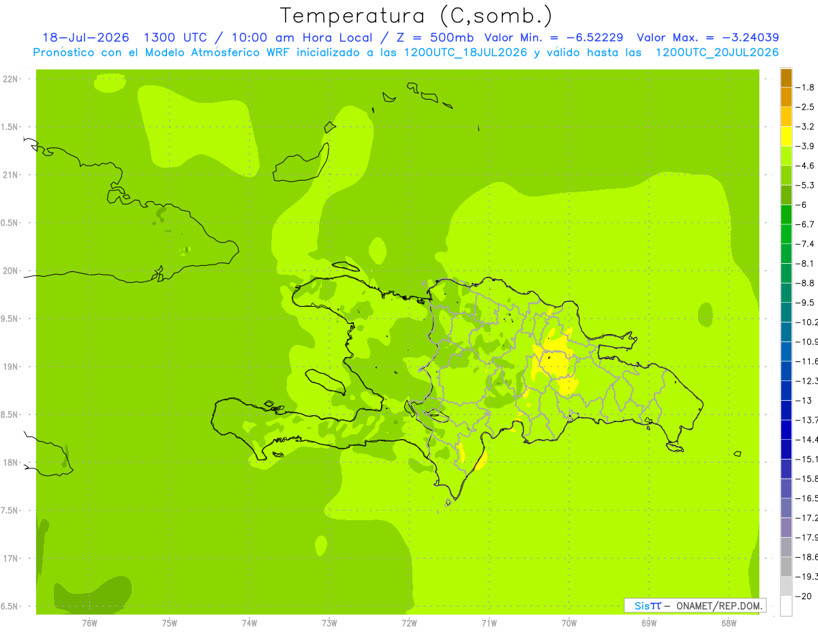The width and height of the screenshot is (818, 632).
Task: Click the '1200UTC_20JUL2026' valid-until timestamp
Action: (x=717, y=52)
